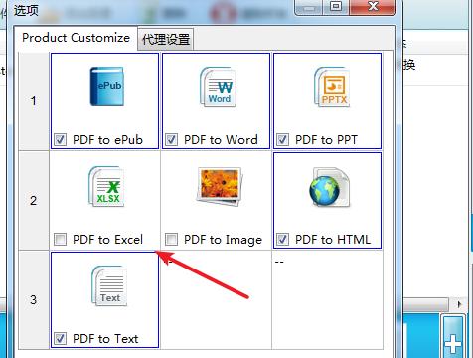Uncheck the PDF to PPT checkbox
The image size is (473, 358).
click(282, 139)
